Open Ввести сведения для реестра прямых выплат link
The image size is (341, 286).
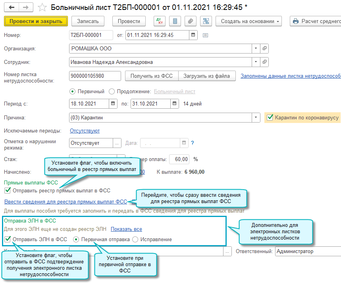click(x=66, y=202)
